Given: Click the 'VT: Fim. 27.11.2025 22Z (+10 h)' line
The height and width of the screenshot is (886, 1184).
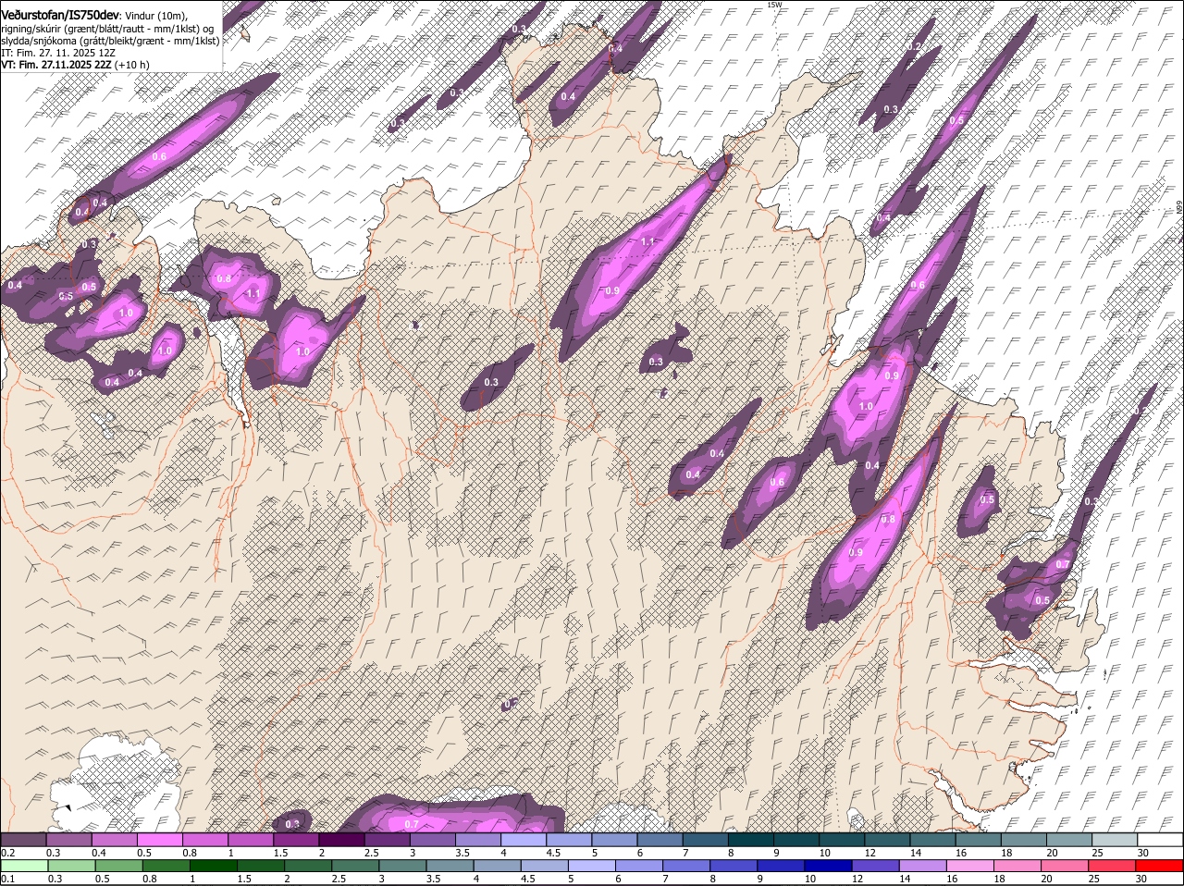Looking at the screenshot, I should tap(75, 65).
